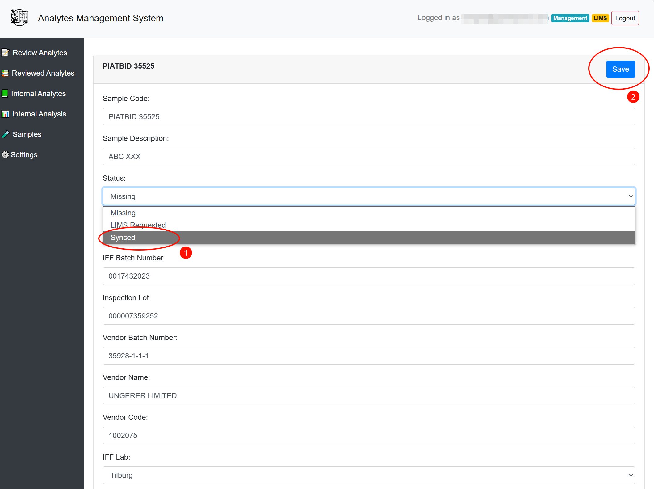The image size is (654, 489).
Task: Click the Settings gear icon
Action: pyautogui.click(x=5, y=155)
